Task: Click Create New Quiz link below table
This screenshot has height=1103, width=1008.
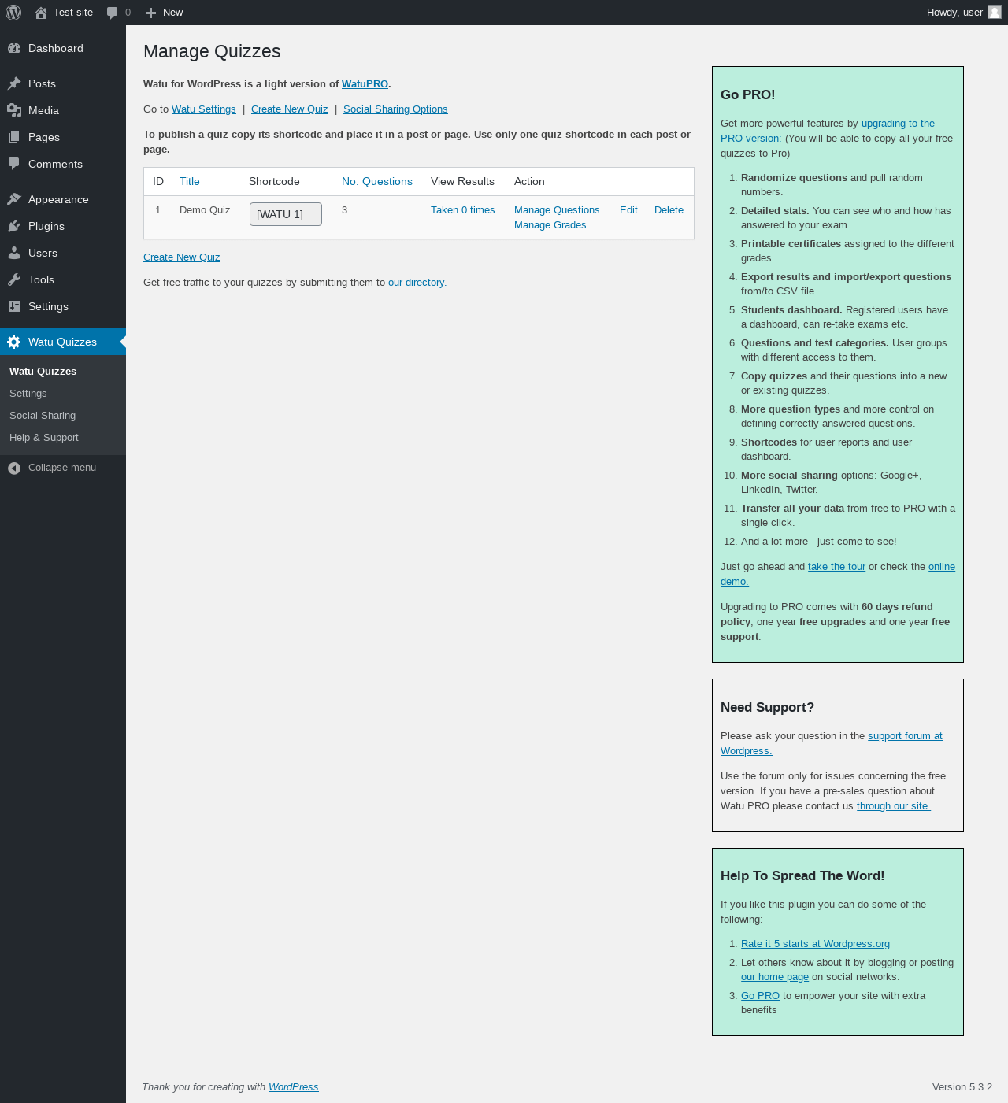Action: (x=182, y=257)
